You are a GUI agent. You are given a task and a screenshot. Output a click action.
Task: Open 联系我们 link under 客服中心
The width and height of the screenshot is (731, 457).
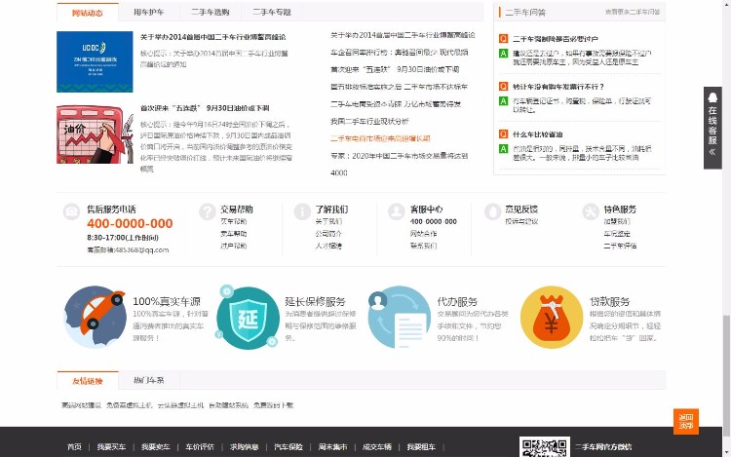(423, 246)
